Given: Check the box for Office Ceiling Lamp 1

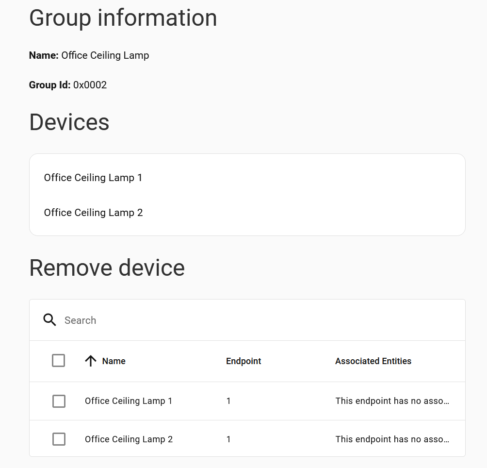Looking at the screenshot, I should coord(59,401).
